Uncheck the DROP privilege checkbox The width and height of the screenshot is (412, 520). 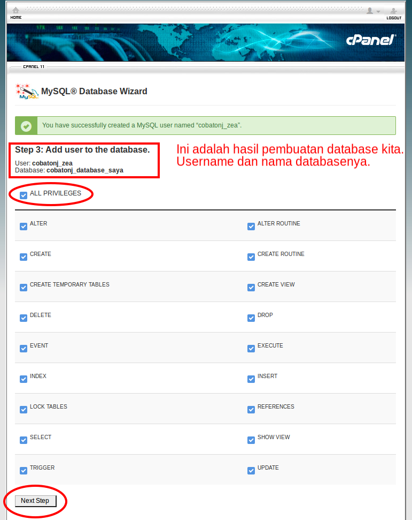251,318
